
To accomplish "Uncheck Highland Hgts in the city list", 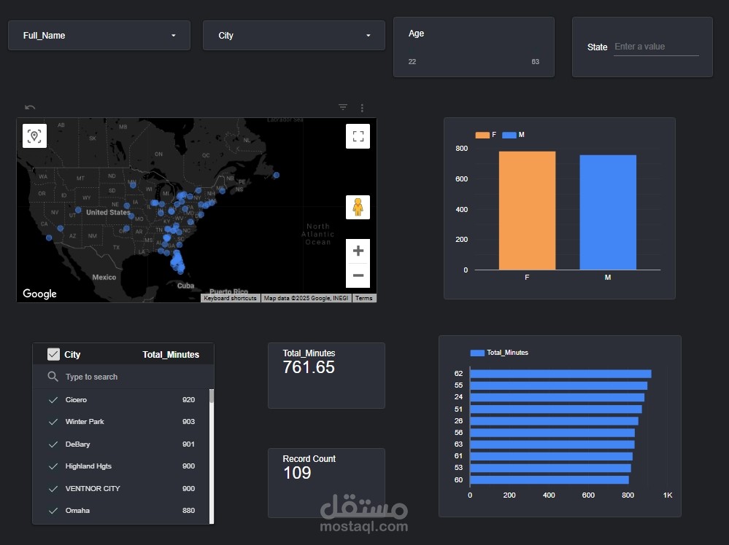I will (x=53, y=466).
